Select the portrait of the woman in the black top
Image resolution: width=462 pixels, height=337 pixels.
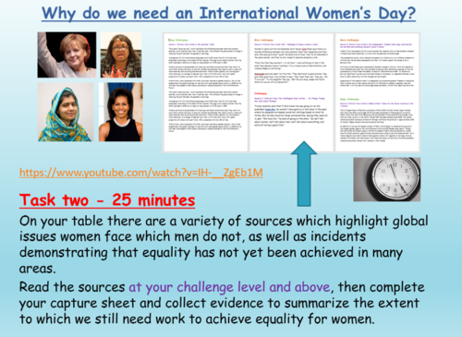pos(121,112)
